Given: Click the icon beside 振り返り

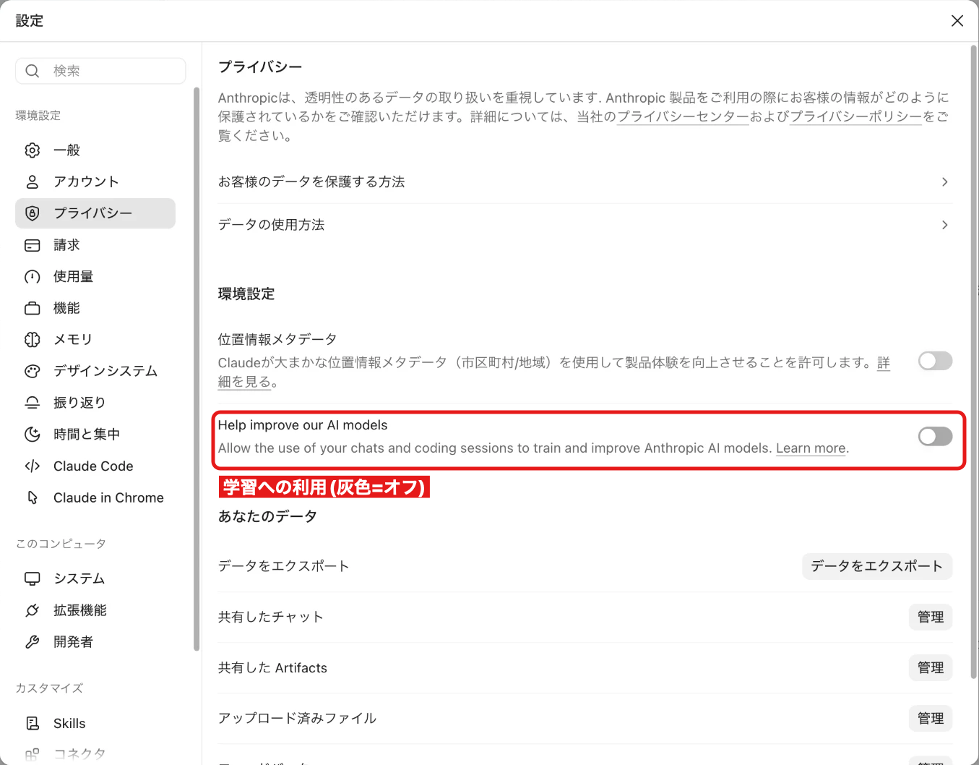Looking at the screenshot, I should 33,403.
